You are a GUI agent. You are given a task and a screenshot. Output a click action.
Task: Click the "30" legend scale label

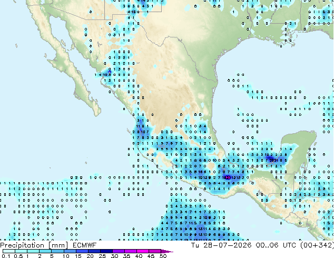(114, 256)
